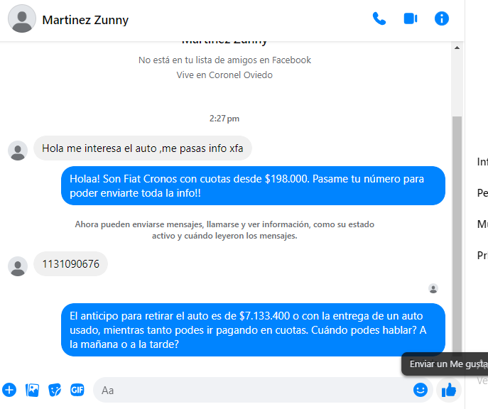Send a thumbs-up like
This screenshot has height=409, width=488.
pos(448,390)
